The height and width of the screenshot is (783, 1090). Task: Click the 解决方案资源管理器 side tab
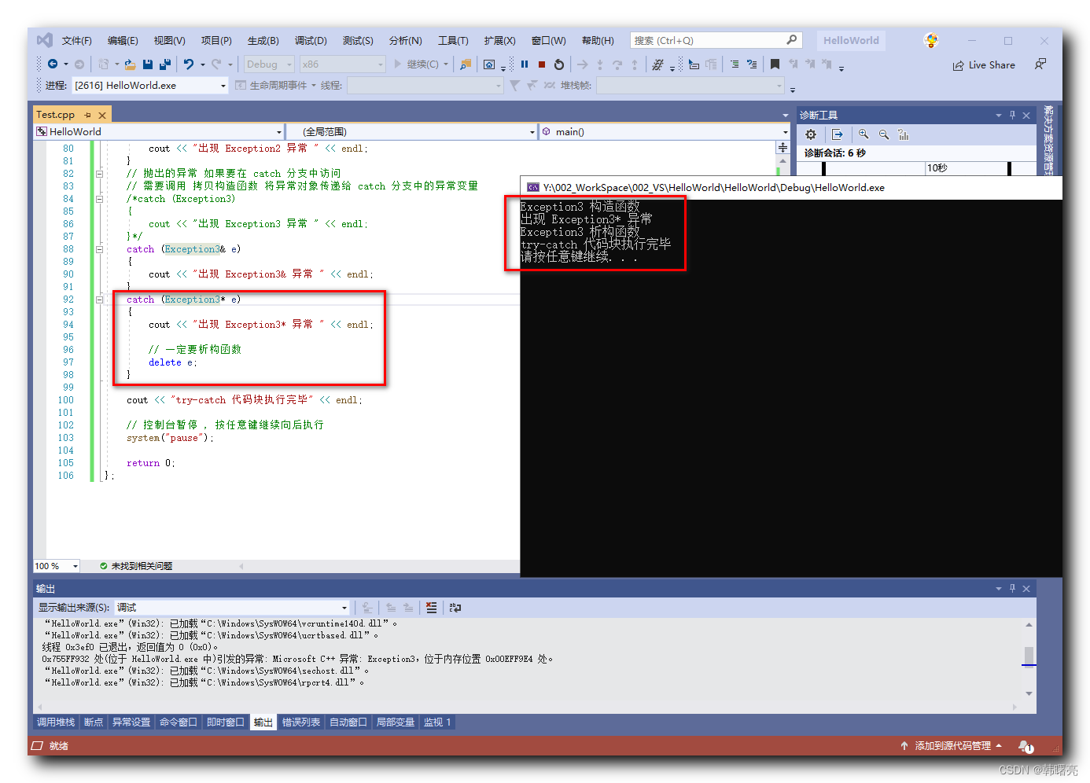click(x=1048, y=139)
